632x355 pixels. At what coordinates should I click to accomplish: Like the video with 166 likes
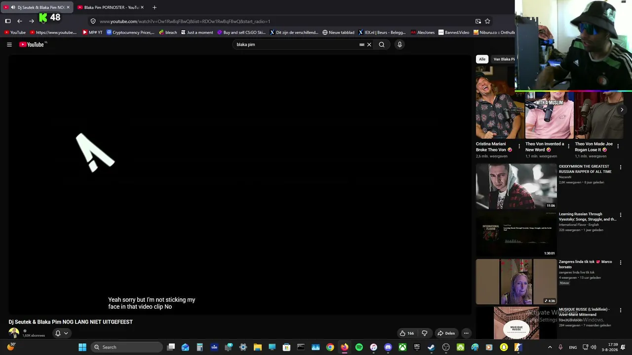click(406, 333)
